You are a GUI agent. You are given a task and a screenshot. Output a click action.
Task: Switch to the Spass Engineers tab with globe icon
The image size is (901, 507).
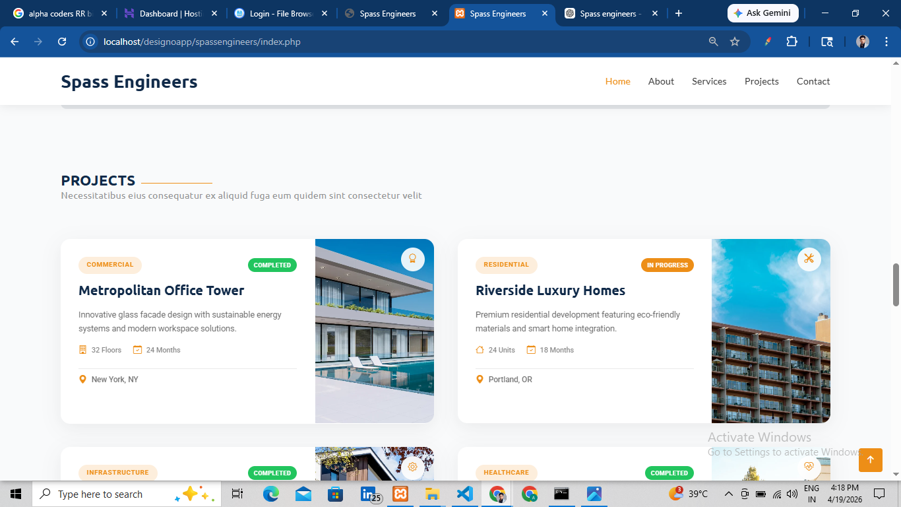click(x=390, y=13)
